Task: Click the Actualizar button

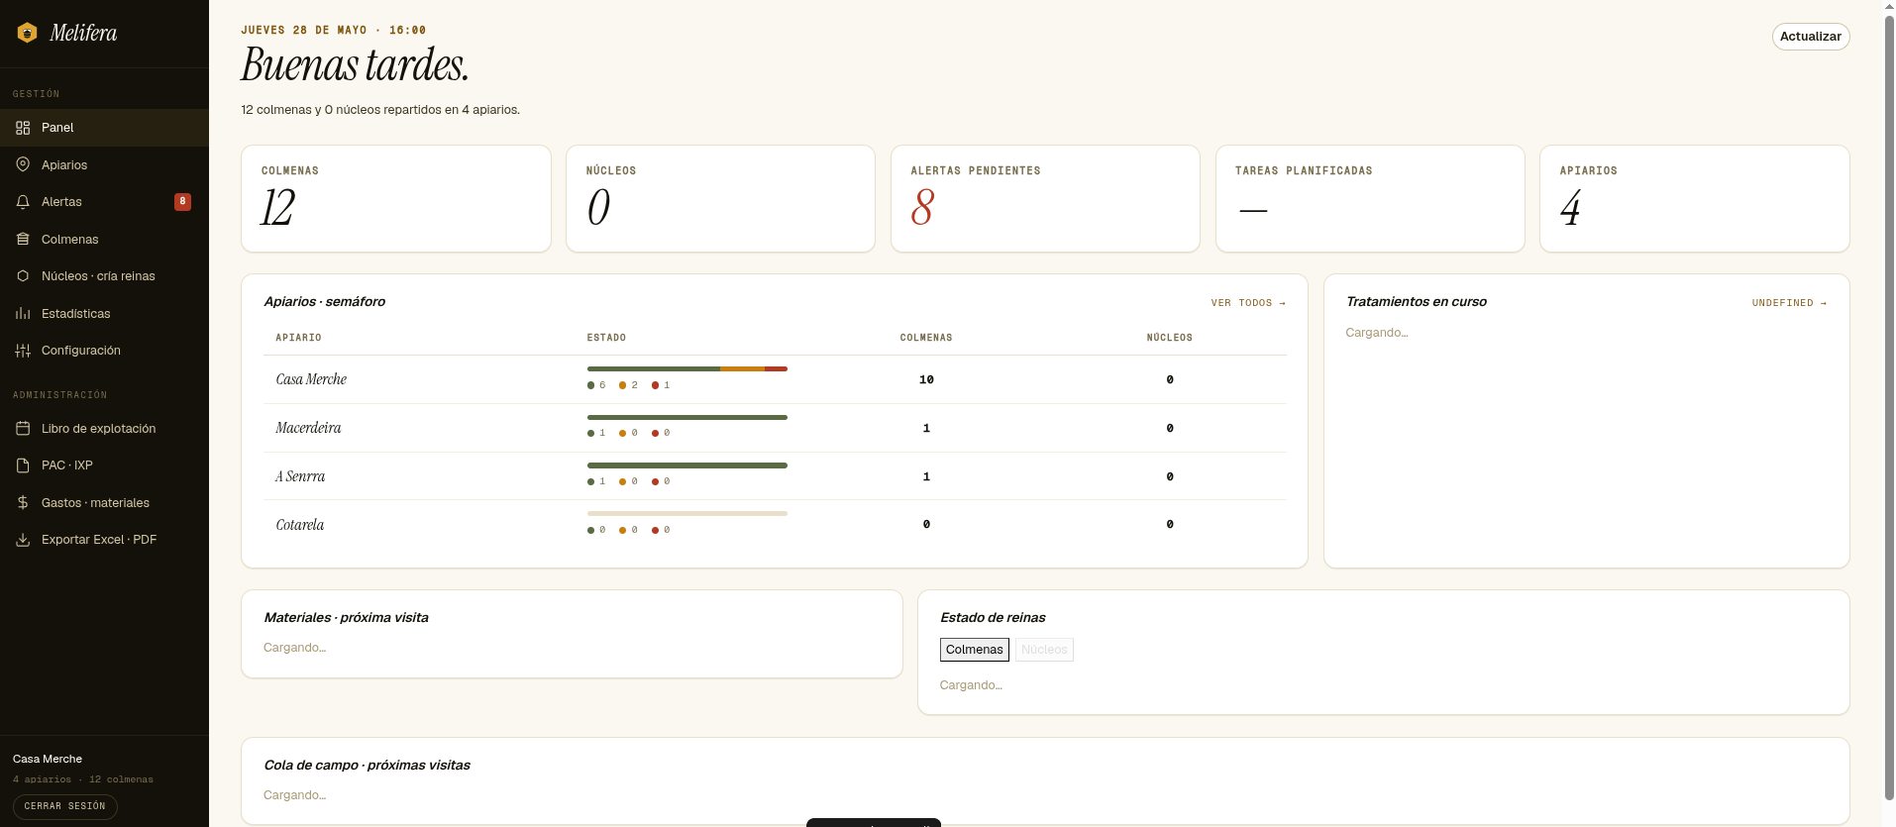Action: (x=1810, y=37)
